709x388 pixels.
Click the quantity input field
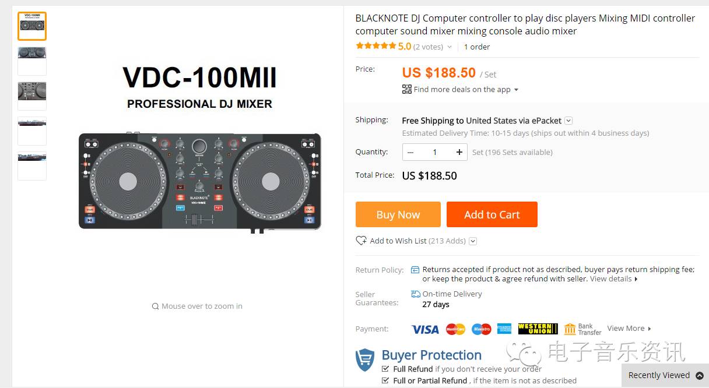coord(434,152)
